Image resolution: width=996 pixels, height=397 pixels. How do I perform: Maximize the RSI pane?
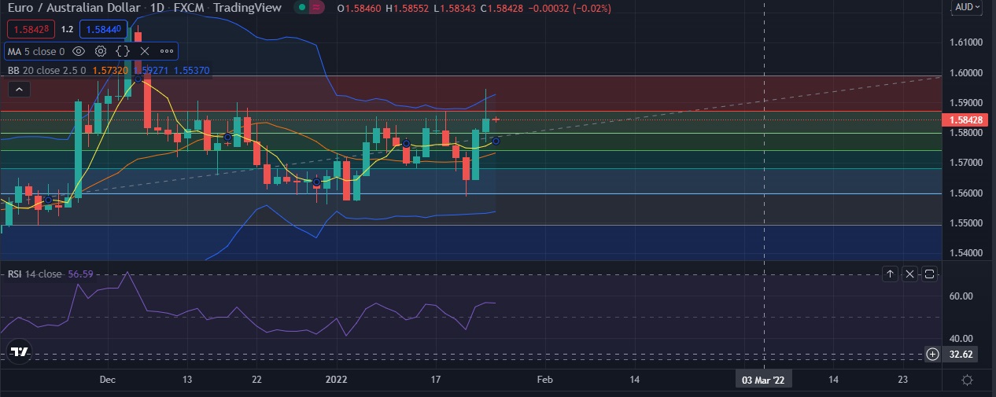[x=929, y=274]
